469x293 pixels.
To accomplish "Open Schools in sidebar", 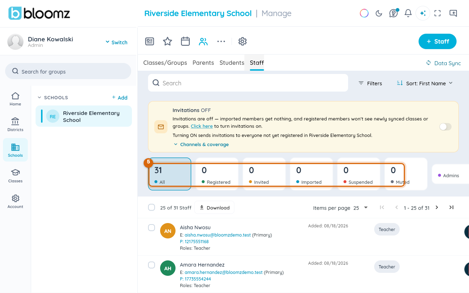I will click(x=15, y=150).
